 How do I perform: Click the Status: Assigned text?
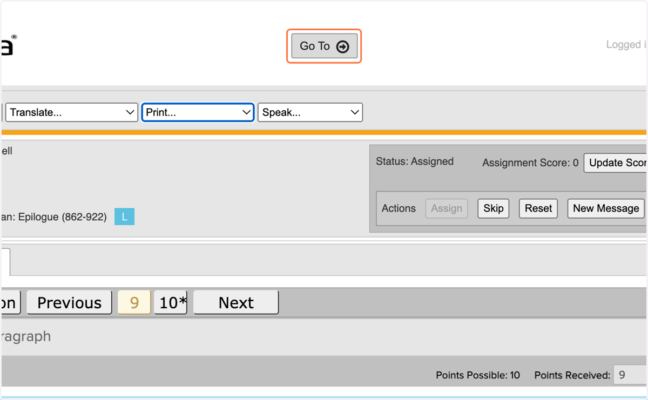(x=415, y=161)
